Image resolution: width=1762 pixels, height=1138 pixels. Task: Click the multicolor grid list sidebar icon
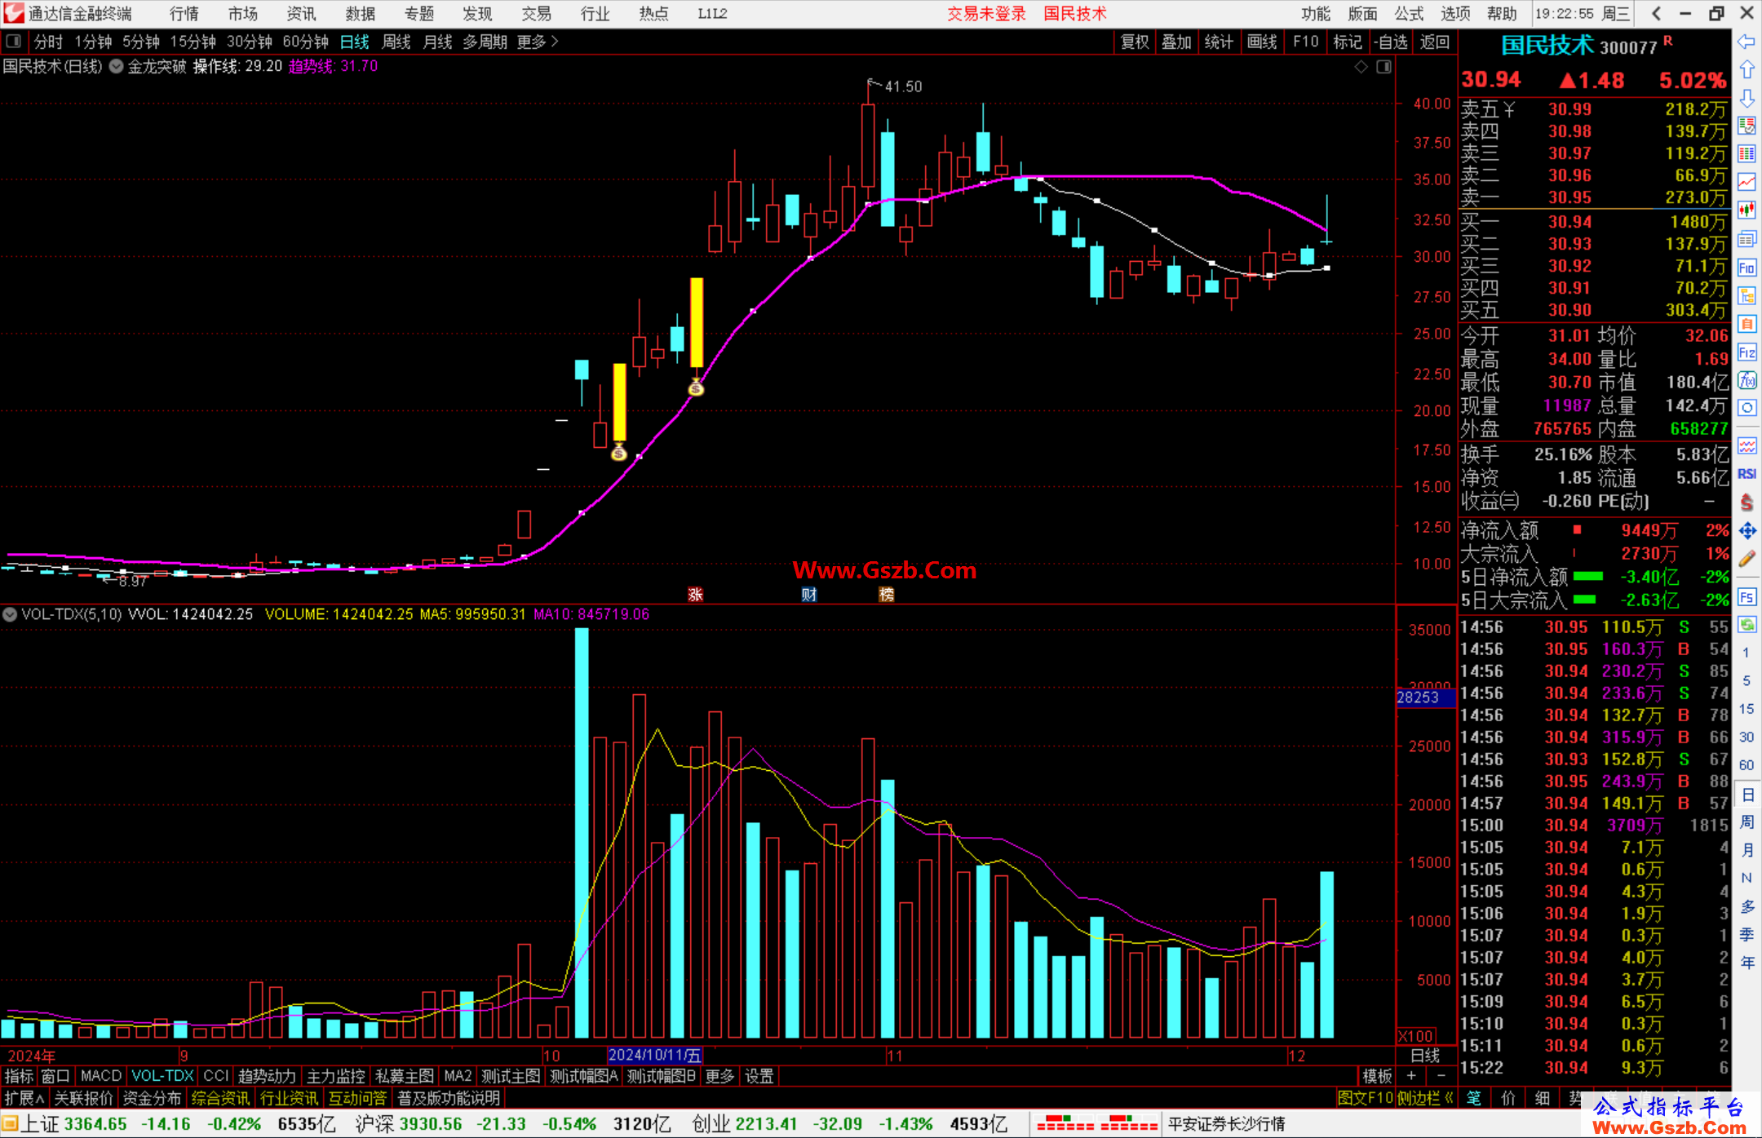pos(1747,153)
